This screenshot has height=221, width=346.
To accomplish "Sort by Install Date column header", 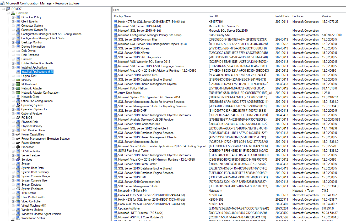I will pyautogui.click(x=283, y=16).
